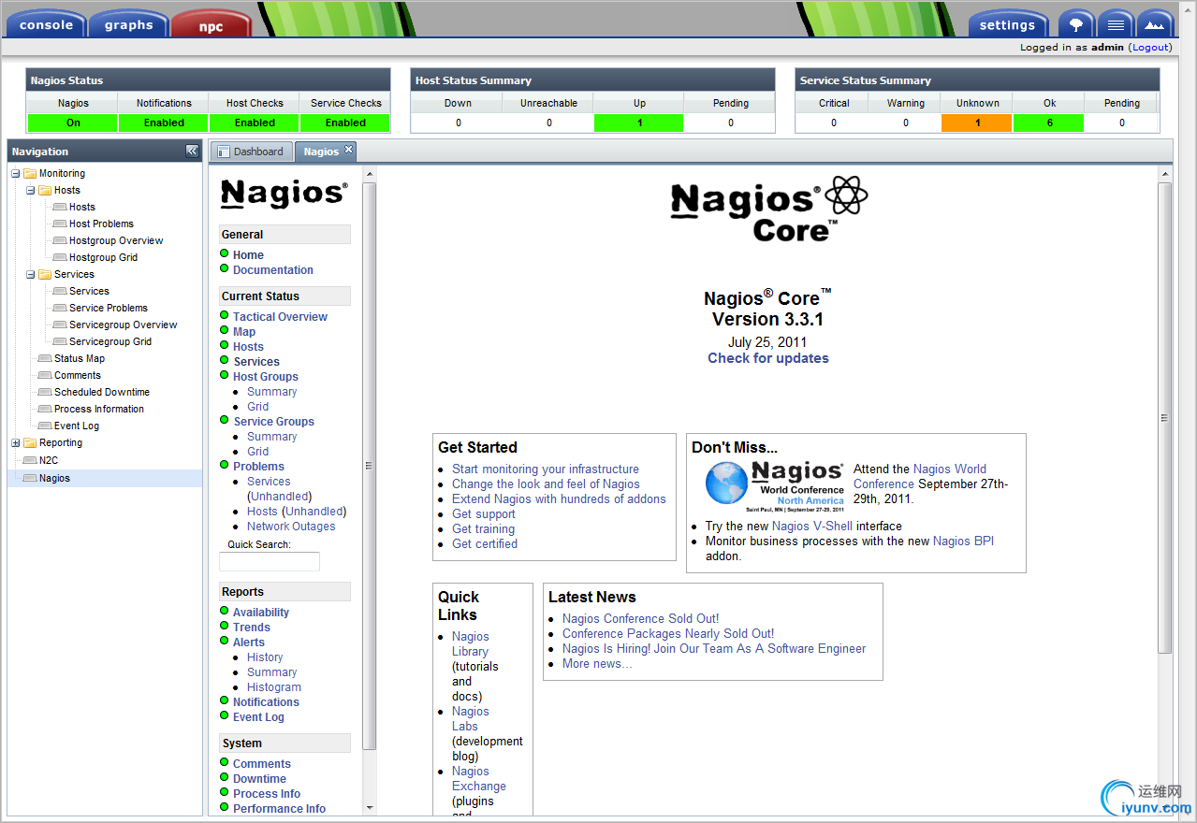This screenshot has height=823, width=1197.
Task: Open the settings tab
Action: pyautogui.click(x=1007, y=24)
